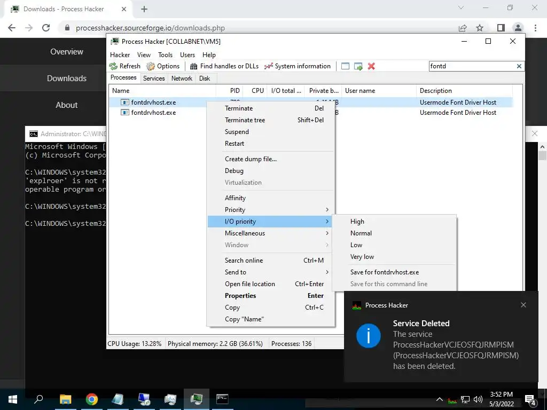Click the Service Deleted info icon
Viewport: 547px width, 410px height.
(x=369, y=336)
